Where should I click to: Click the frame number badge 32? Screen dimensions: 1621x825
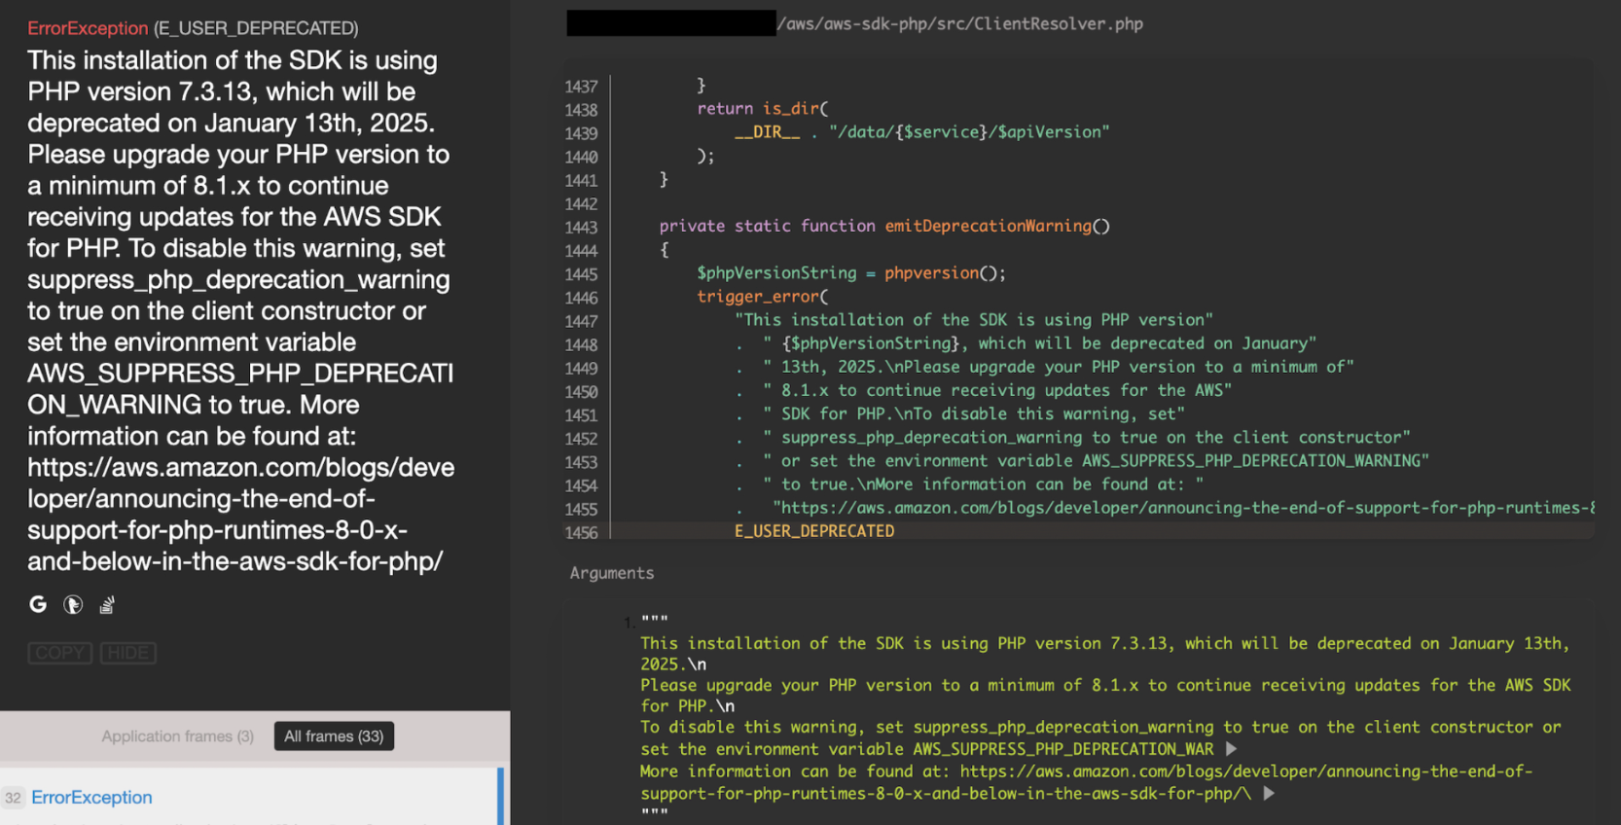click(13, 798)
